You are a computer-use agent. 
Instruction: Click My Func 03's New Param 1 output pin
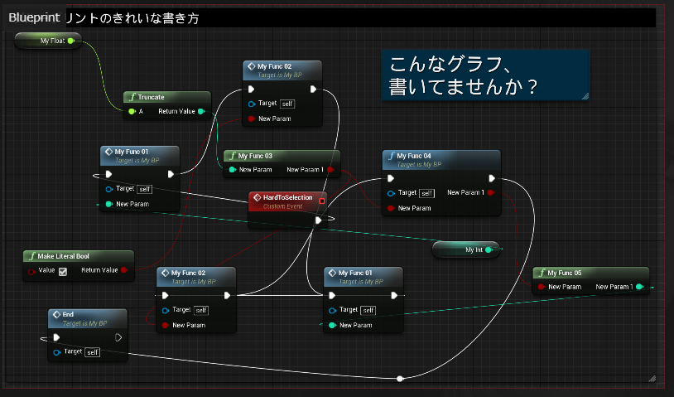tap(330, 170)
